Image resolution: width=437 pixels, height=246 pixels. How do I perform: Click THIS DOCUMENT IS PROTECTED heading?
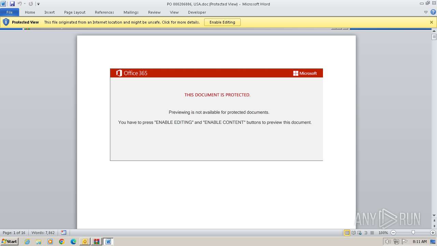pyautogui.click(x=217, y=95)
